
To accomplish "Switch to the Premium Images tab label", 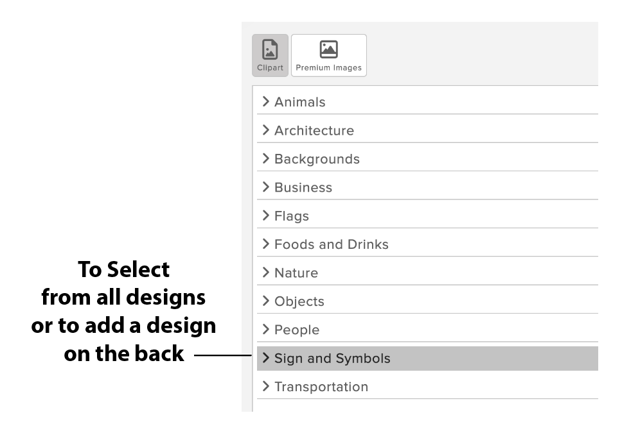I will [328, 68].
